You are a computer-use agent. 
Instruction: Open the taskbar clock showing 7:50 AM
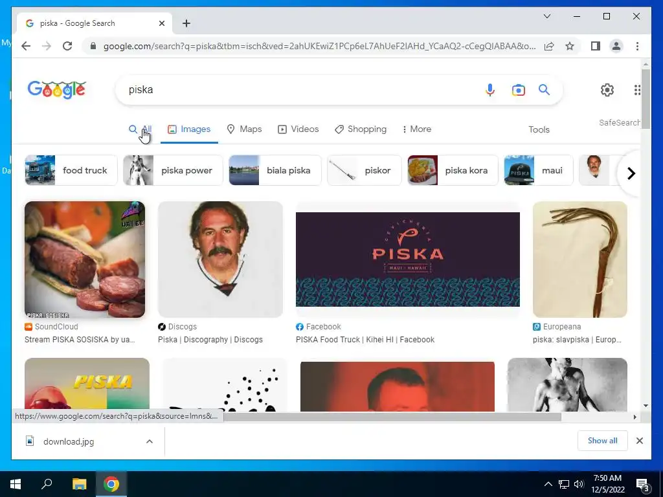tap(607, 484)
